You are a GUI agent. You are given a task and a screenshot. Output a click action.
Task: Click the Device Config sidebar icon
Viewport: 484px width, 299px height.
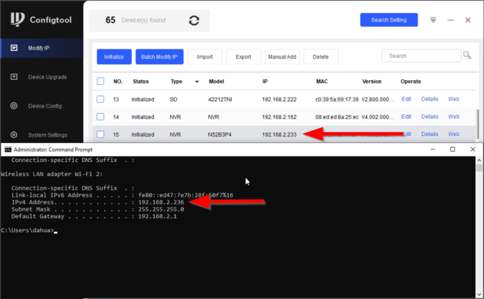click(x=14, y=106)
